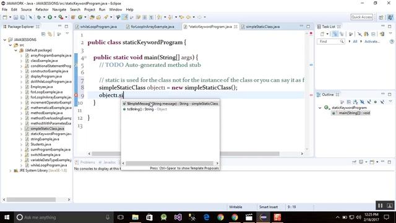Switch to forLoopInArrayExample.java editor tab
The width and height of the screenshot is (396, 223).
point(153,27)
